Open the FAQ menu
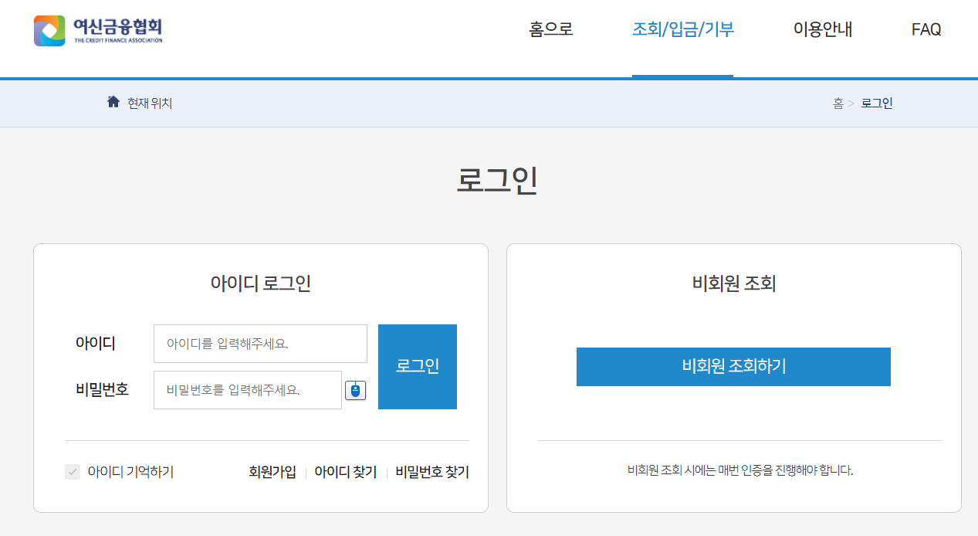Viewport: 978px width, 536px height. coord(926,30)
